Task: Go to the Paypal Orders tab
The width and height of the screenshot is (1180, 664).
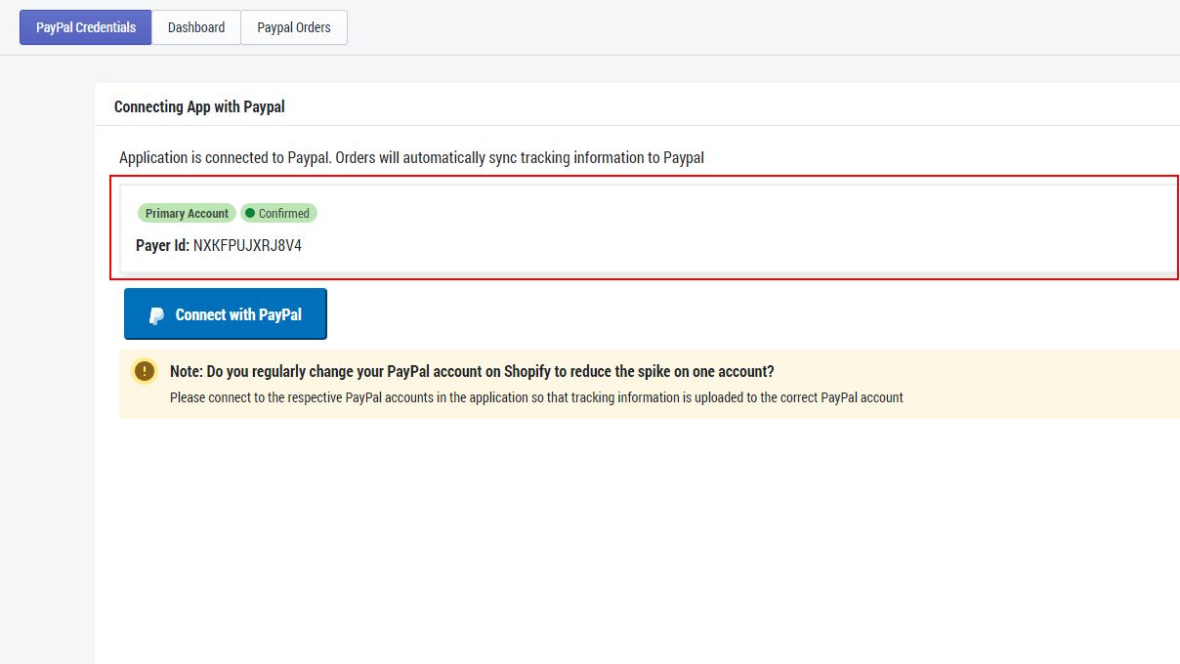Action: point(294,27)
